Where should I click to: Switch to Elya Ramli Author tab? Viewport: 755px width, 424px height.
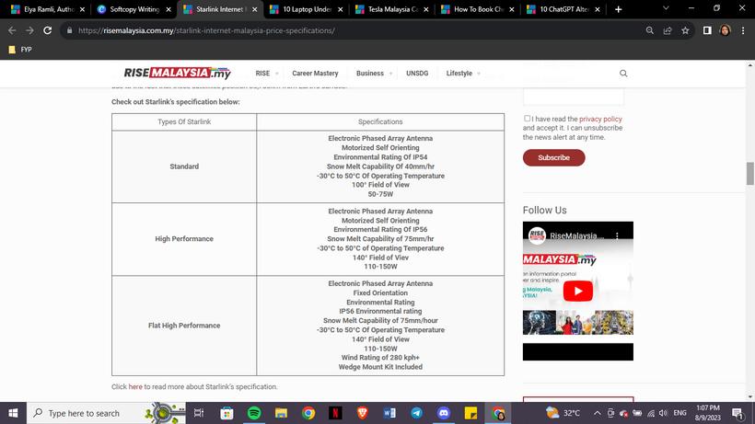pyautogui.click(x=48, y=9)
